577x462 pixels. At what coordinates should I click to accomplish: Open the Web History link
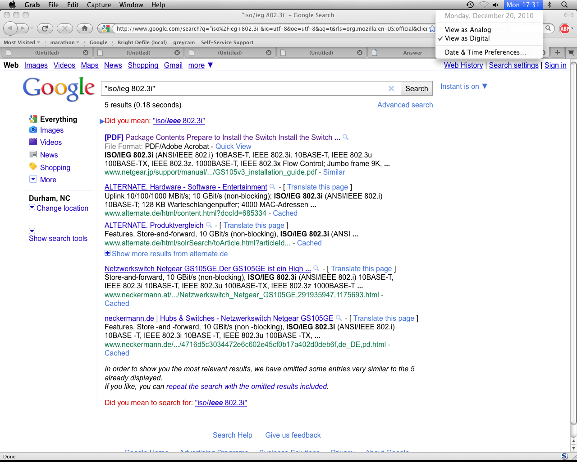(x=463, y=65)
